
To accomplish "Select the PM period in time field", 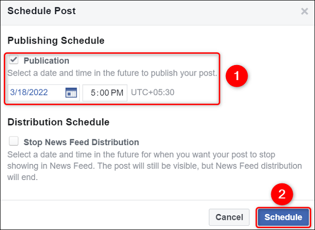I will point(117,93).
